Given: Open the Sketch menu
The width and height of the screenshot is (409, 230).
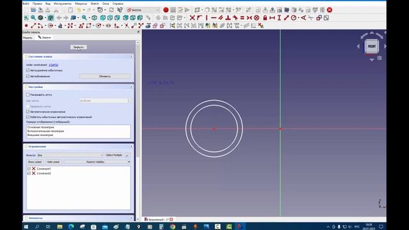Looking at the screenshot, I should (x=95, y=4).
